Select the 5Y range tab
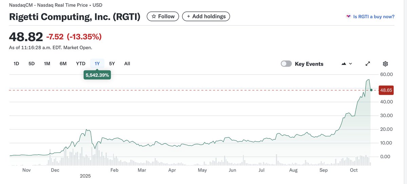 click(x=112, y=64)
